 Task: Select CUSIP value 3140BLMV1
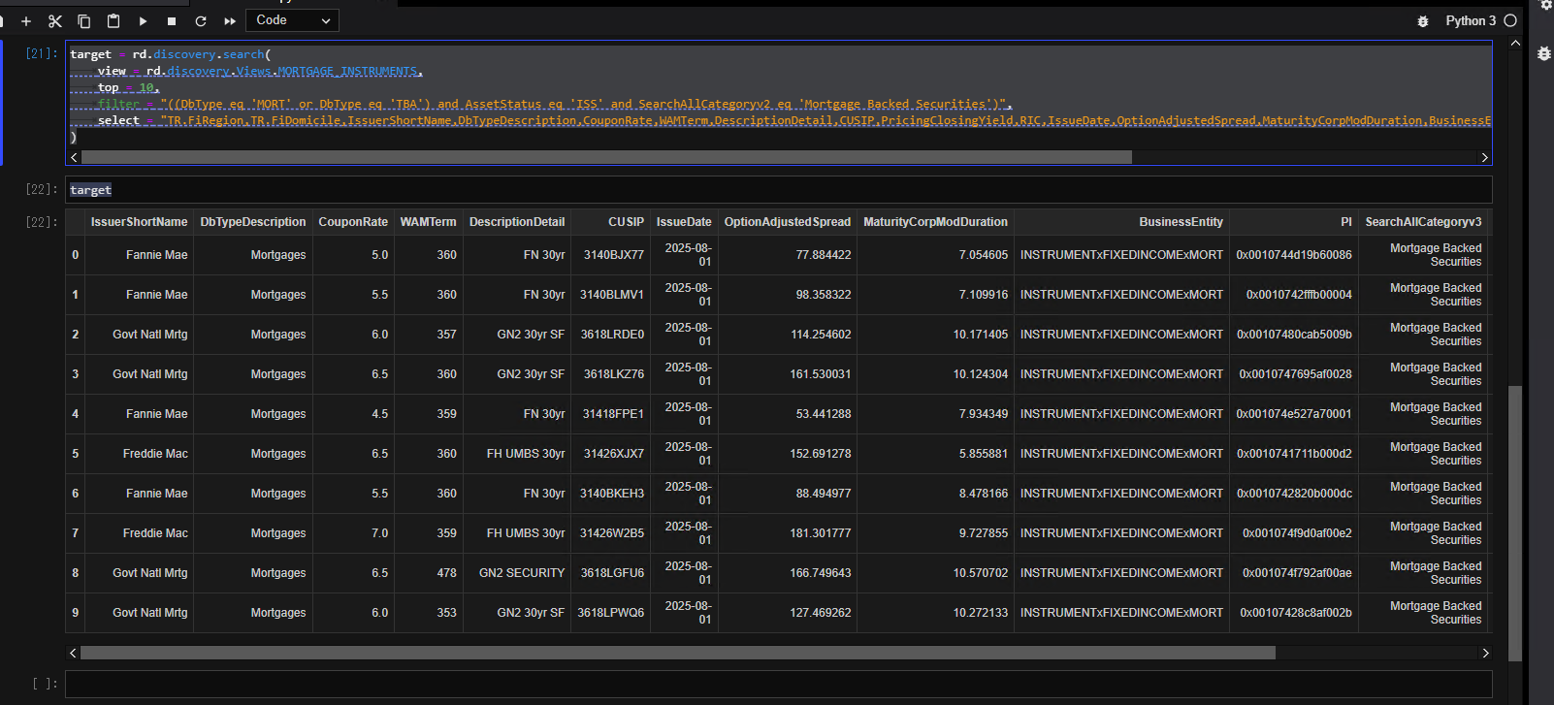(x=611, y=295)
